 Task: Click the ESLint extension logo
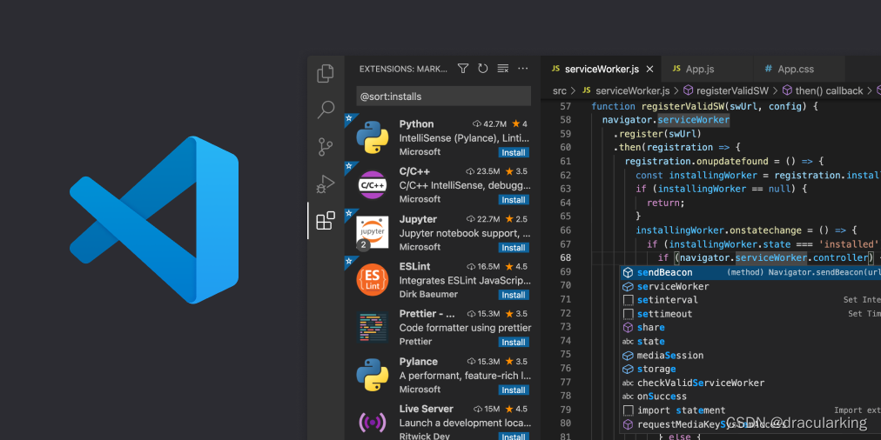pyautogui.click(x=372, y=279)
